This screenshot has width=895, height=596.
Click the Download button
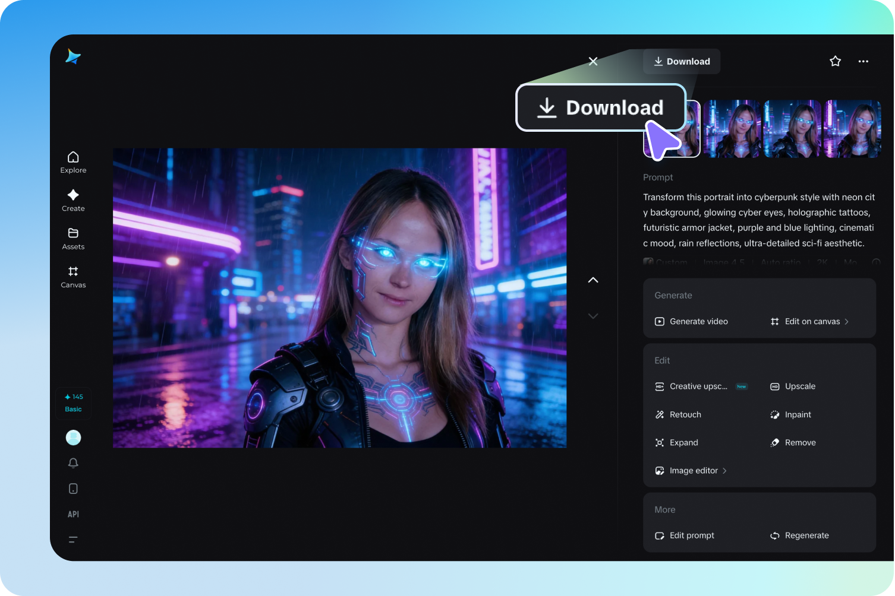682,61
